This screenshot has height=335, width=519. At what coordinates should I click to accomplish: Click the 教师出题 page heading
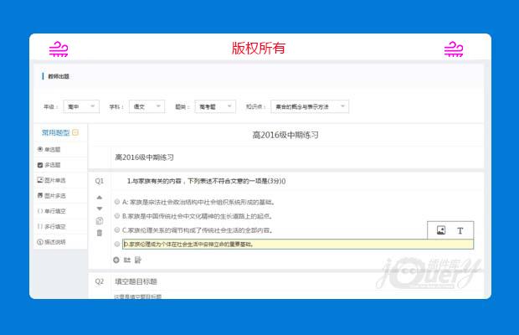pos(59,76)
